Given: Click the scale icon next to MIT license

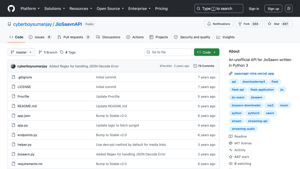Looking at the screenshot, I should click(230, 143).
